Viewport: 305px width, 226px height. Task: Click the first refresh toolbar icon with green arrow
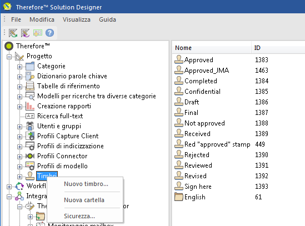[13, 33]
